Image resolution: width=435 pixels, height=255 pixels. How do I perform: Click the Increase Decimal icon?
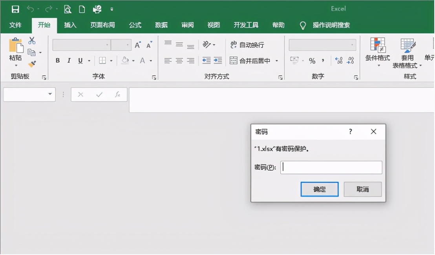339,60
